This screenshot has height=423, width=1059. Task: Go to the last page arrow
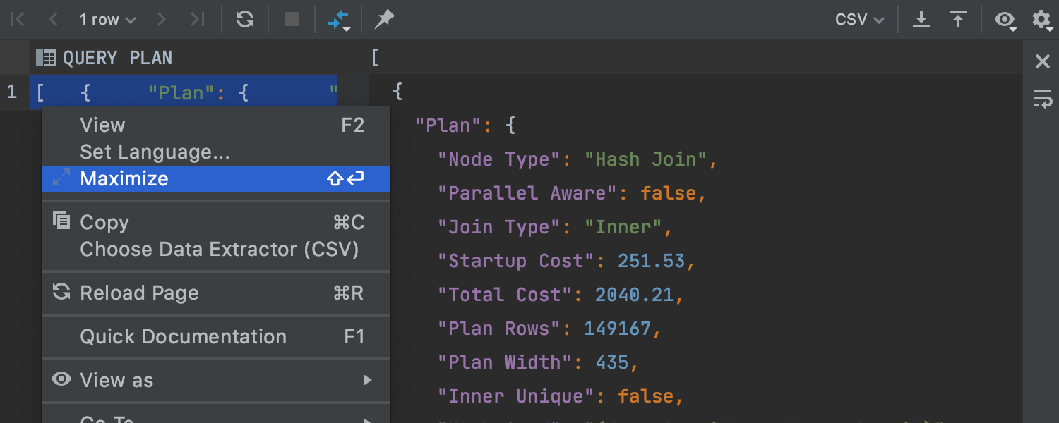pyautogui.click(x=197, y=19)
